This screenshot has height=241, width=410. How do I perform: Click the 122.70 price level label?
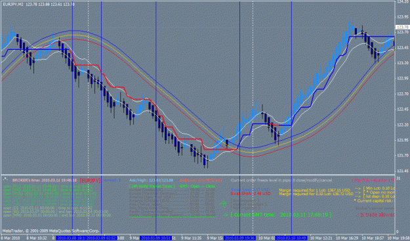click(x=403, y=94)
